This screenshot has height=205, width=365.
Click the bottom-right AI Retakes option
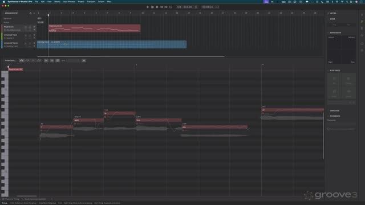click(x=348, y=93)
